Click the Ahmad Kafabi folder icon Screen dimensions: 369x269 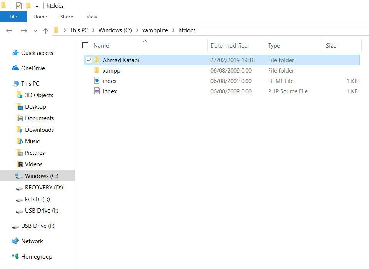[97, 60]
